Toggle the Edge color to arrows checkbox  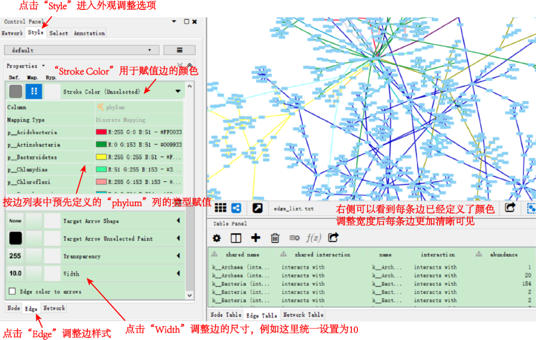click(12, 291)
